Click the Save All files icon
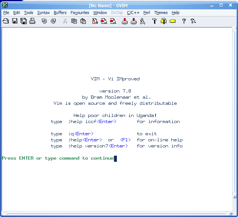 tap(24, 21)
